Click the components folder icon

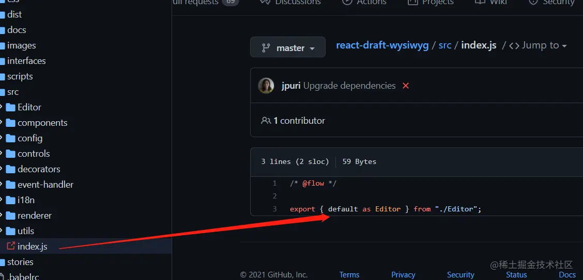11,123
